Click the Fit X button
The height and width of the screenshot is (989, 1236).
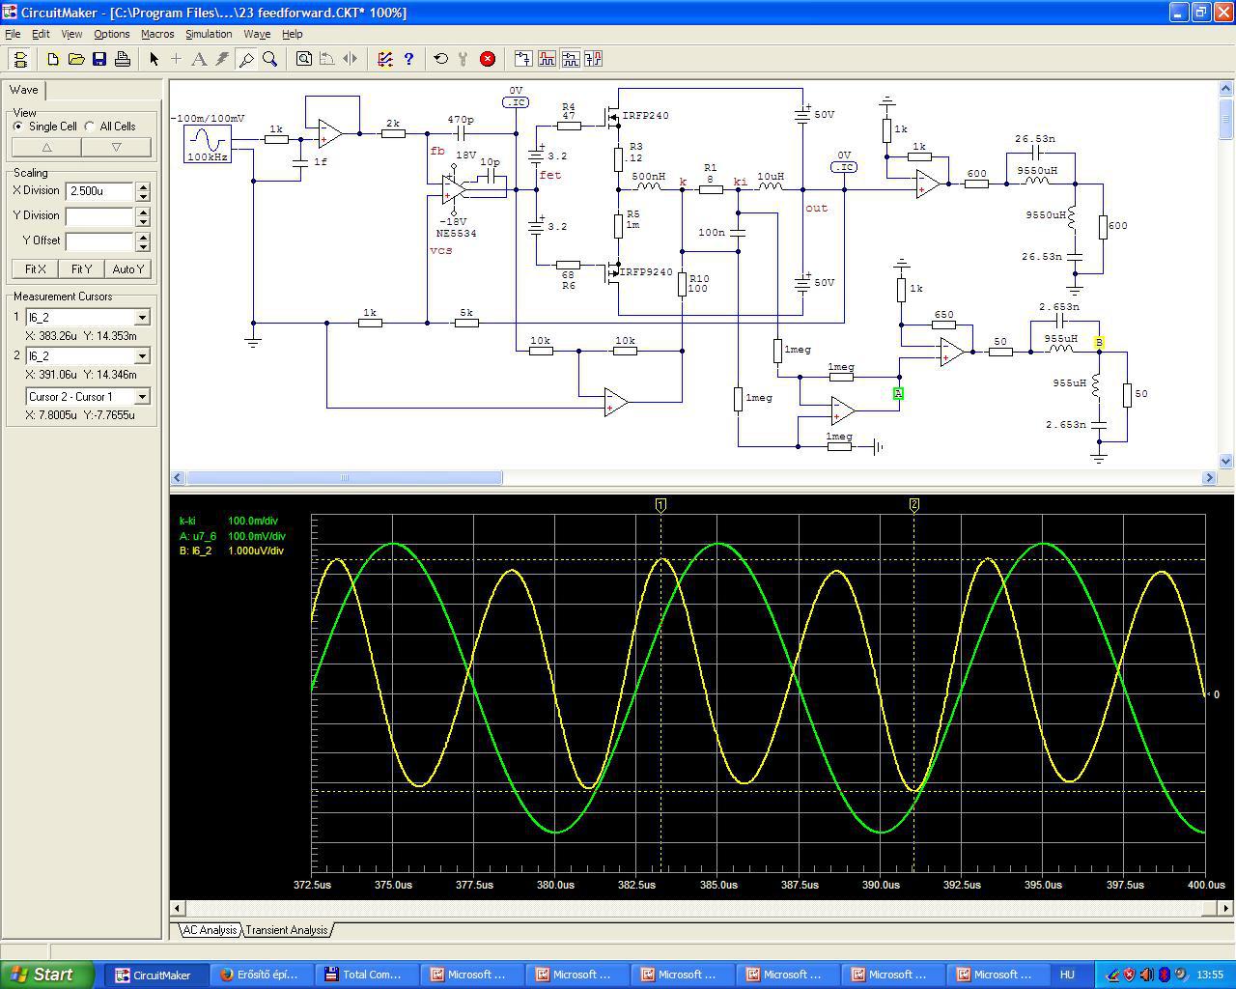tap(36, 269)
